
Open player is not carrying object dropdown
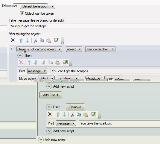(39, 49)
